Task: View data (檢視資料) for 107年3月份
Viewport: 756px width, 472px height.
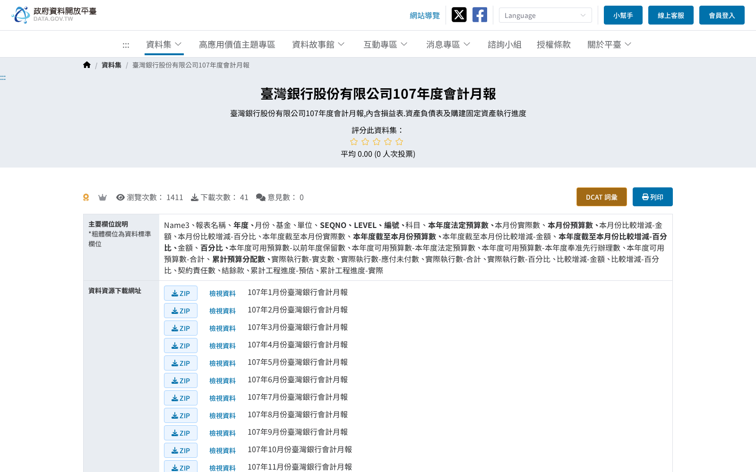Action: pyautogui.click(x=223, y=328)
